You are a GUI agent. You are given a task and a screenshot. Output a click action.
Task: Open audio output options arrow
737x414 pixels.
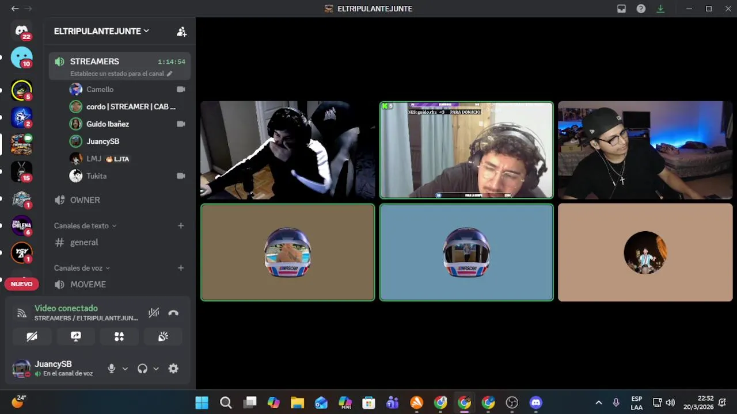tap(156, 369)
